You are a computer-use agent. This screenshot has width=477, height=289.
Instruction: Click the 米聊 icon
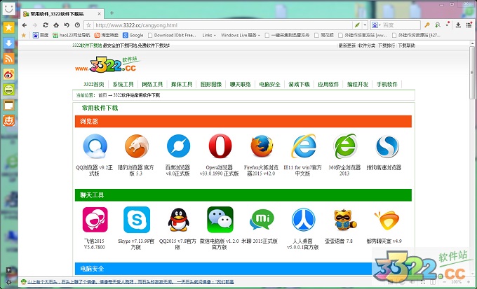262,219
